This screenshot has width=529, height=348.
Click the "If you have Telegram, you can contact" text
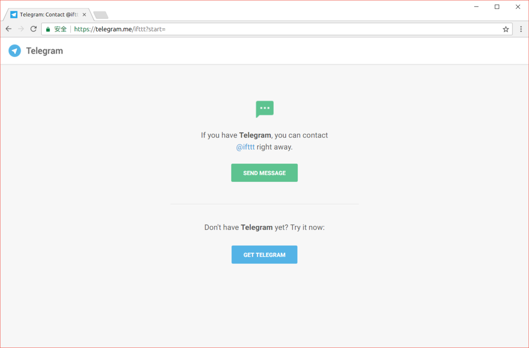click(x=264, y=135)
